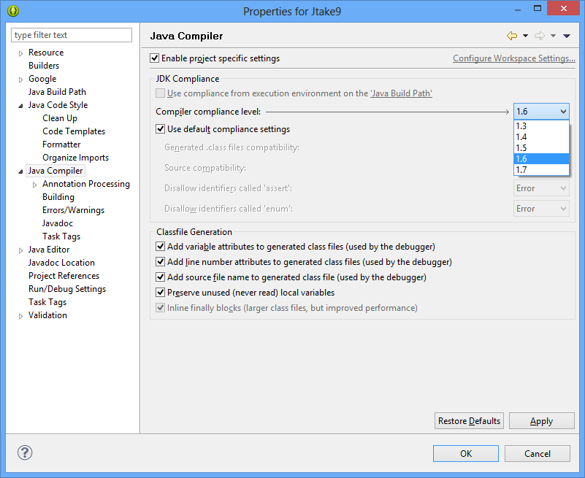585x478 pixels.
Task: Select 1.7 in compliance level list
Action: 541,169
